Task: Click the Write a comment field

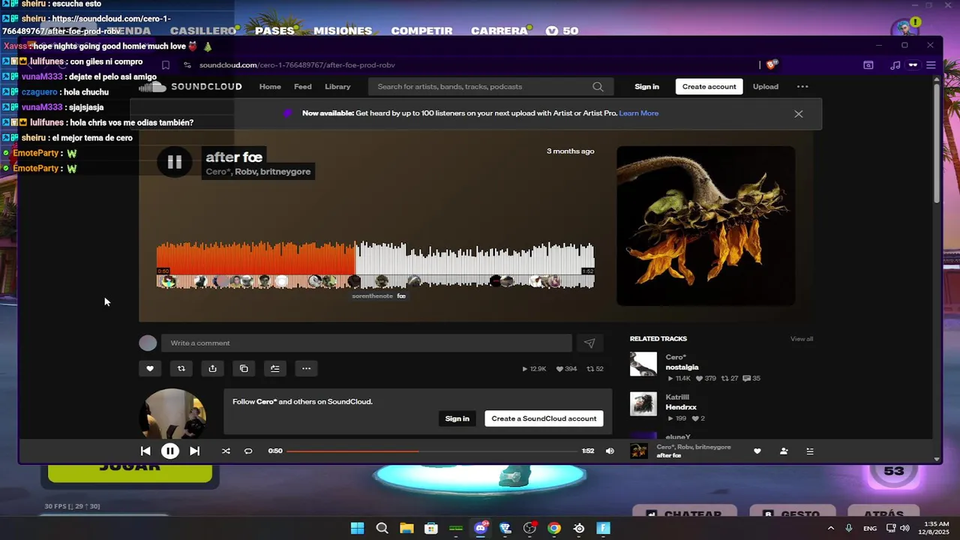Action: [366, 343]
